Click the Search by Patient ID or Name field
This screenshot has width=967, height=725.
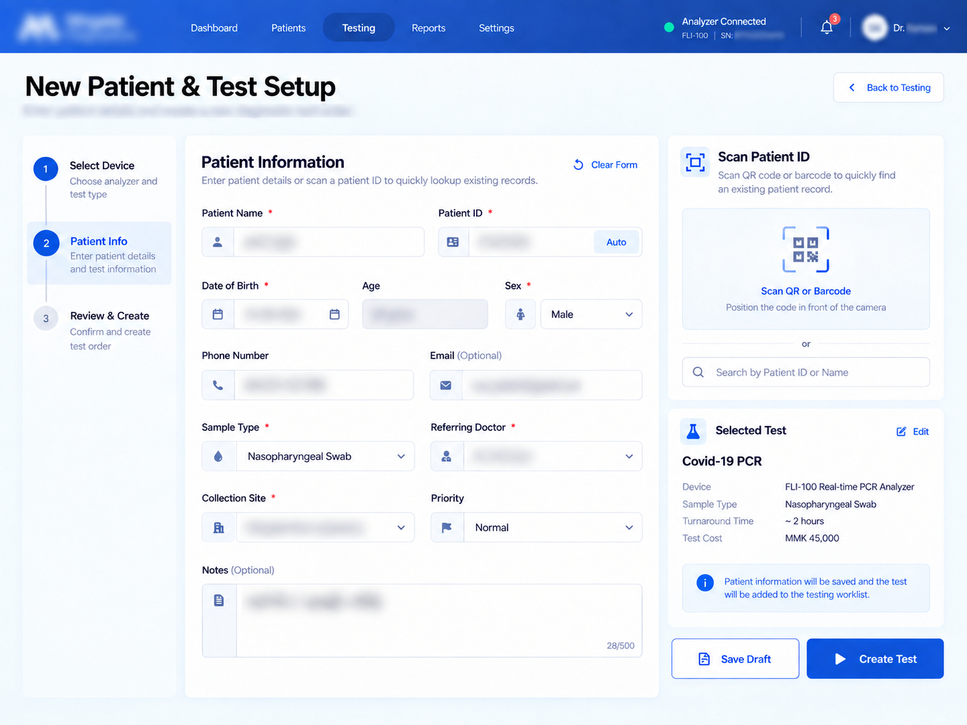(806, 373)
